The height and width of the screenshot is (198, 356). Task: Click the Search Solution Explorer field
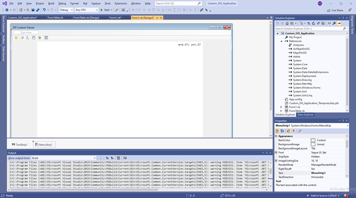pyautogui.click(x=309, y=28)
